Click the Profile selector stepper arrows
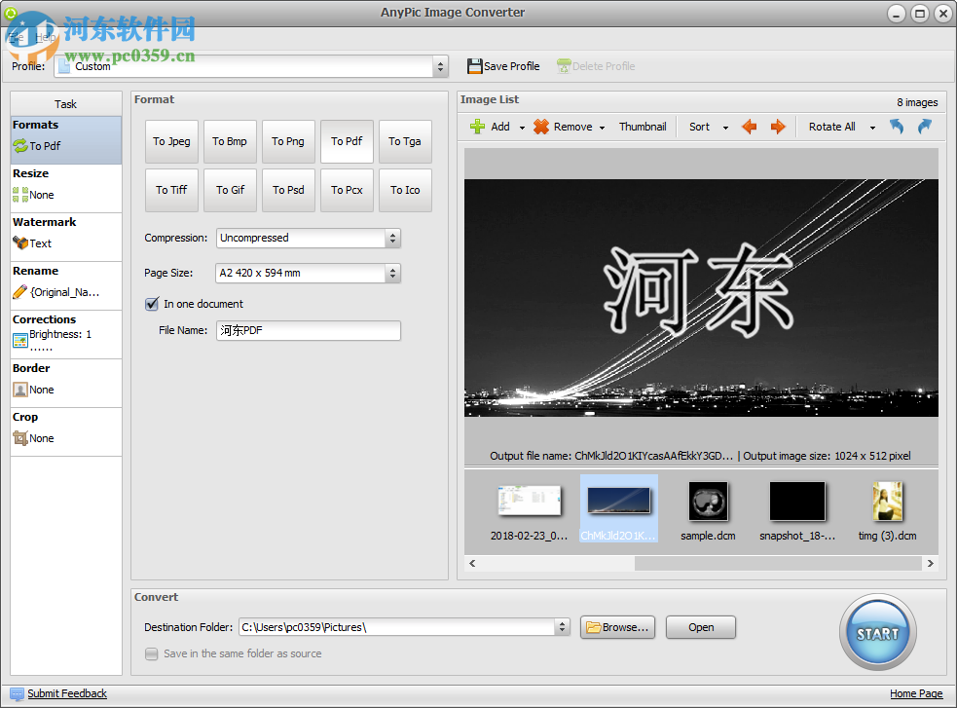 440,65
